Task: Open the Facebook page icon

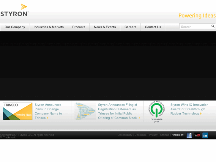Action: 189,135
